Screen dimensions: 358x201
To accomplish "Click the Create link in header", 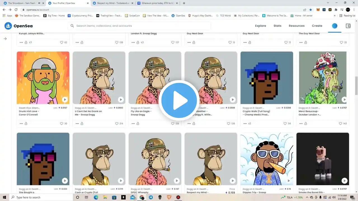I will [317, 26].
